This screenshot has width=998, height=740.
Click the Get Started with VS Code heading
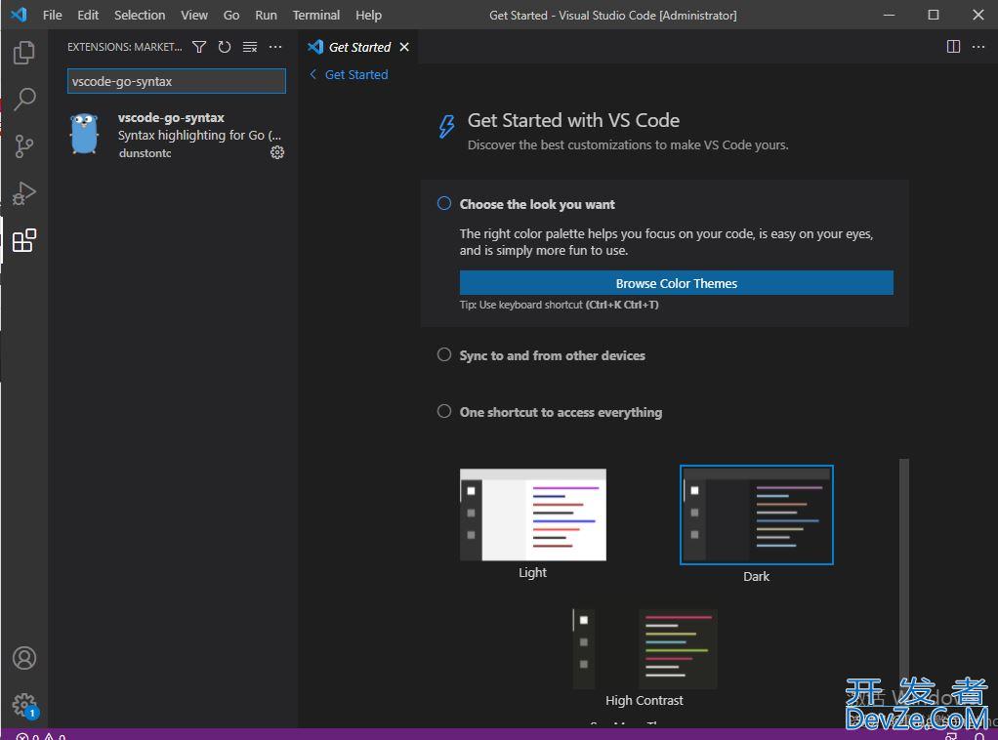tap(573, 120)
